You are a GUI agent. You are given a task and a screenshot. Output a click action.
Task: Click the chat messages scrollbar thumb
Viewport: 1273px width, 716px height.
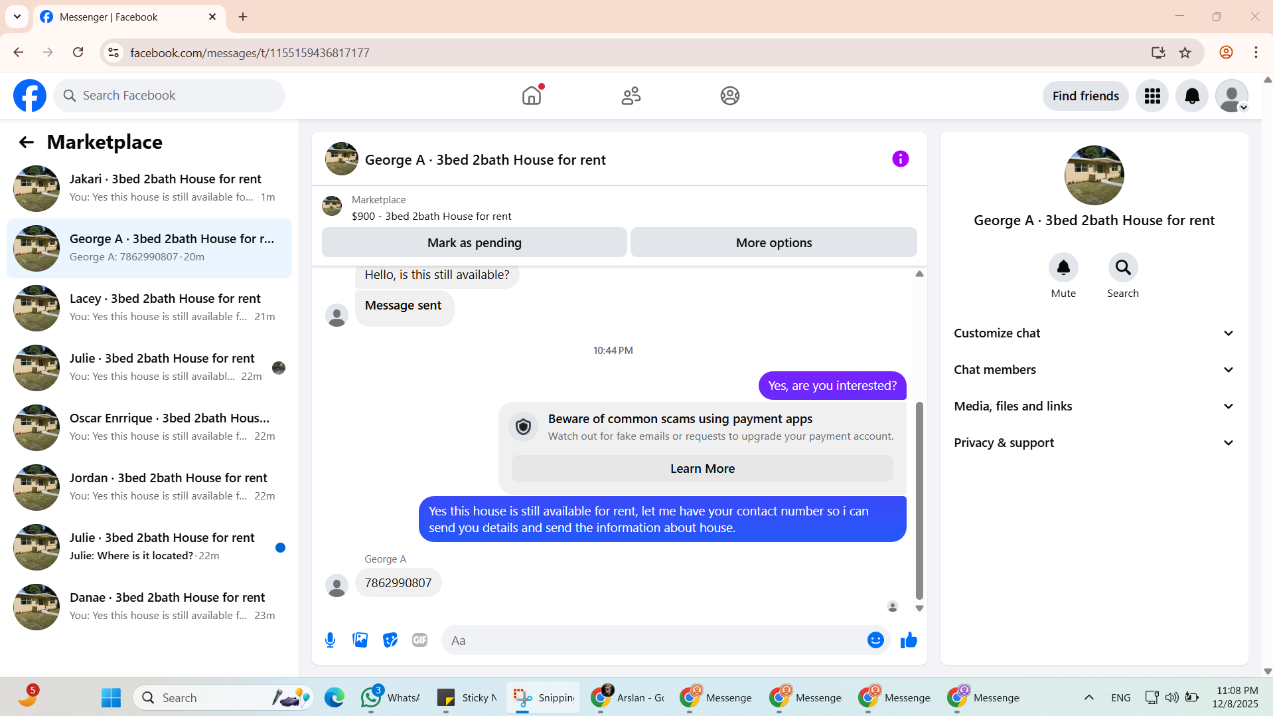coord(919,501)
